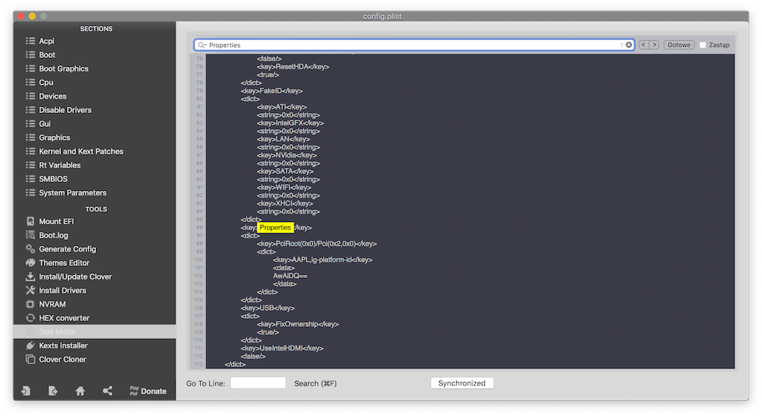Open the search options magnifier dropdown
The image size is (762, 416).
point(202,45)
